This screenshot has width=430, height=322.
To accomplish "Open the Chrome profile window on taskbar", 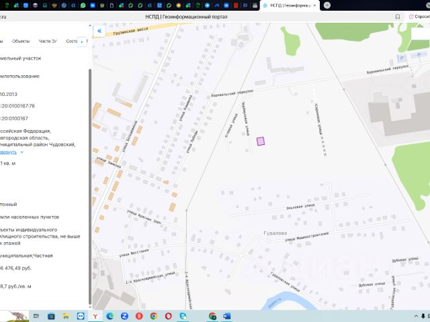I will point(212,316).
